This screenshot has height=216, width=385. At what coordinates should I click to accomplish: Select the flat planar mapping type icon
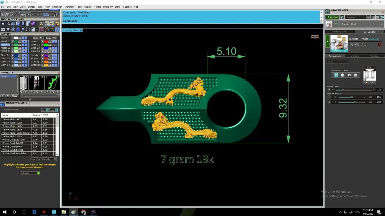[x=336, y=75]
